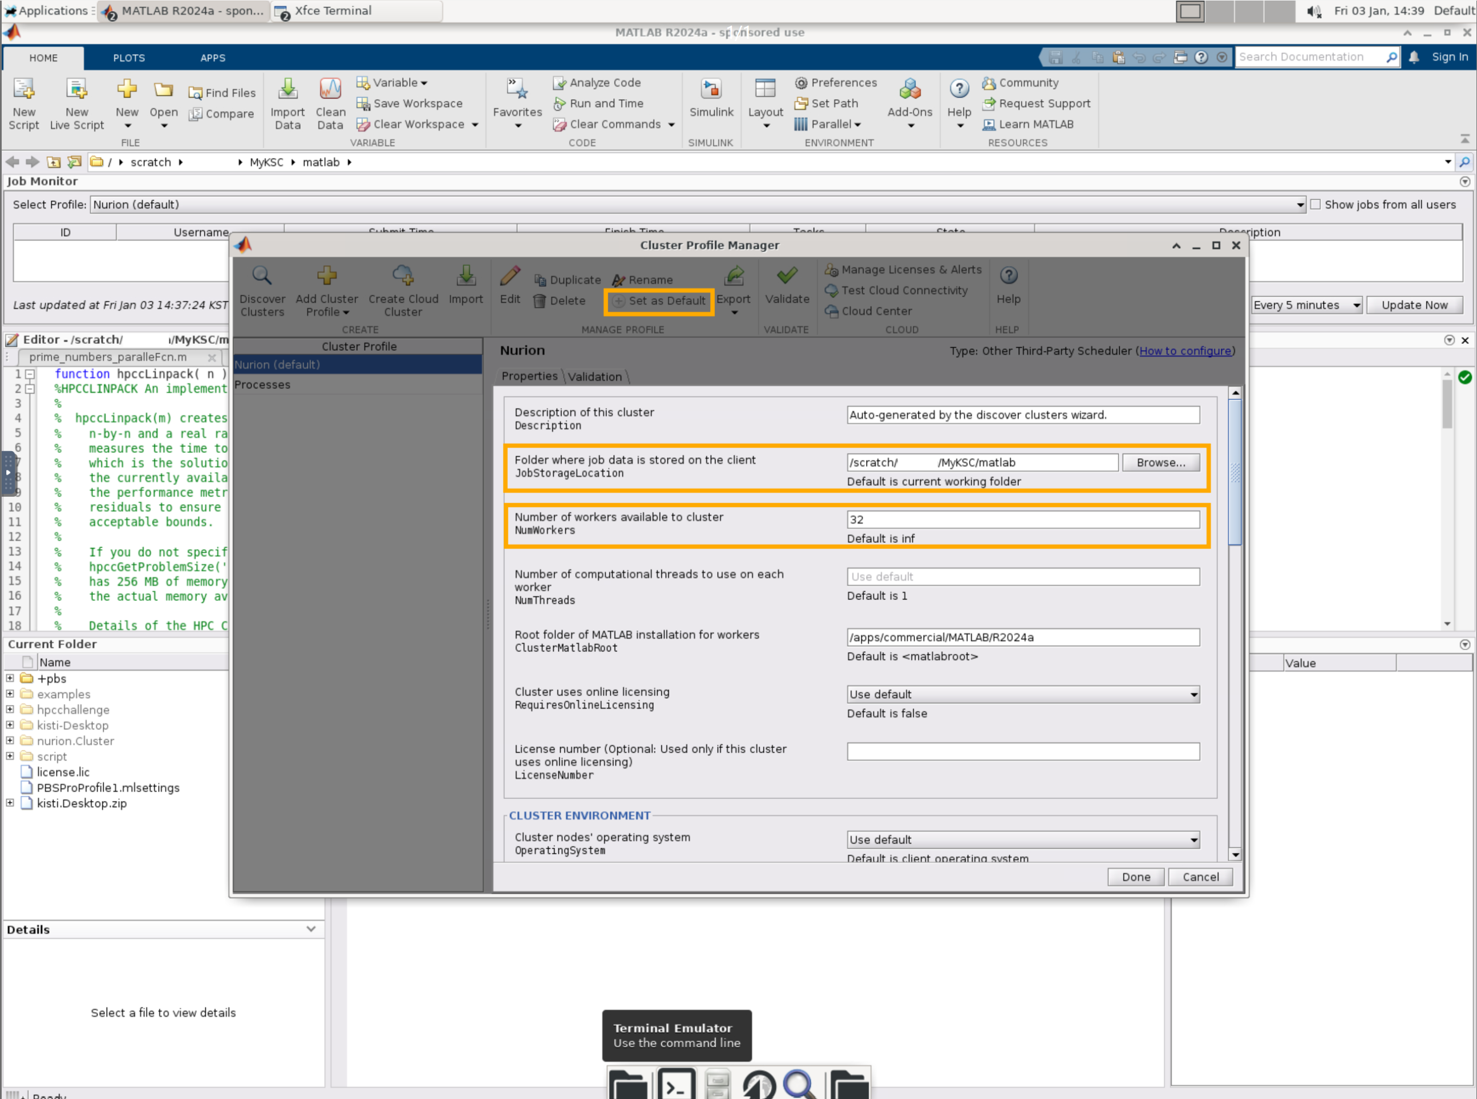This screenshot has width=1477, height=1099.
Task: Click Set as Default button
Action: tap(659, 301)
